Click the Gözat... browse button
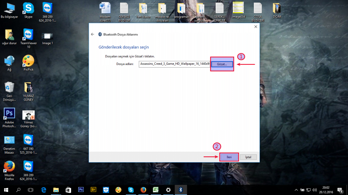Image resolution: width=348 pixels, height=195 pixels. 222,64
